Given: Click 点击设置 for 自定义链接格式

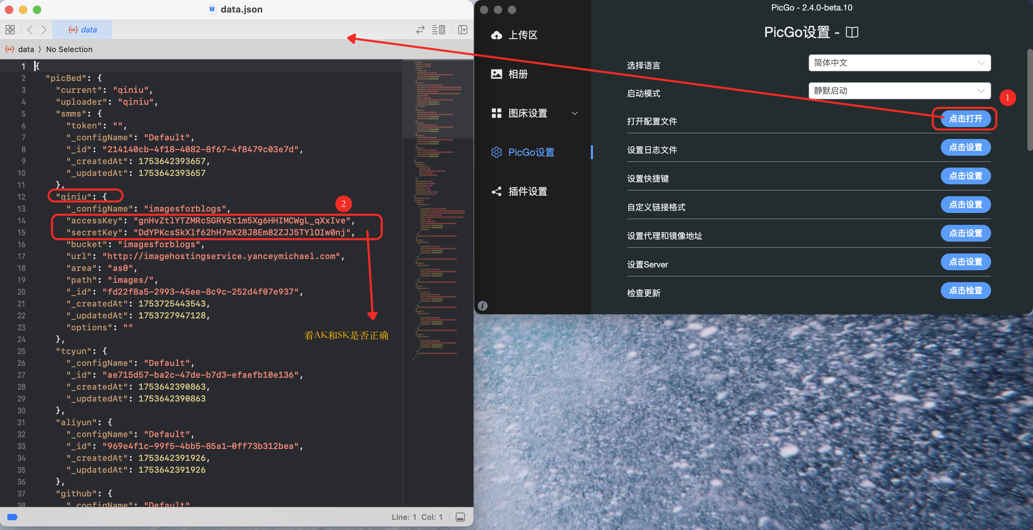Looking at the screenshot, I should (965, 205).
